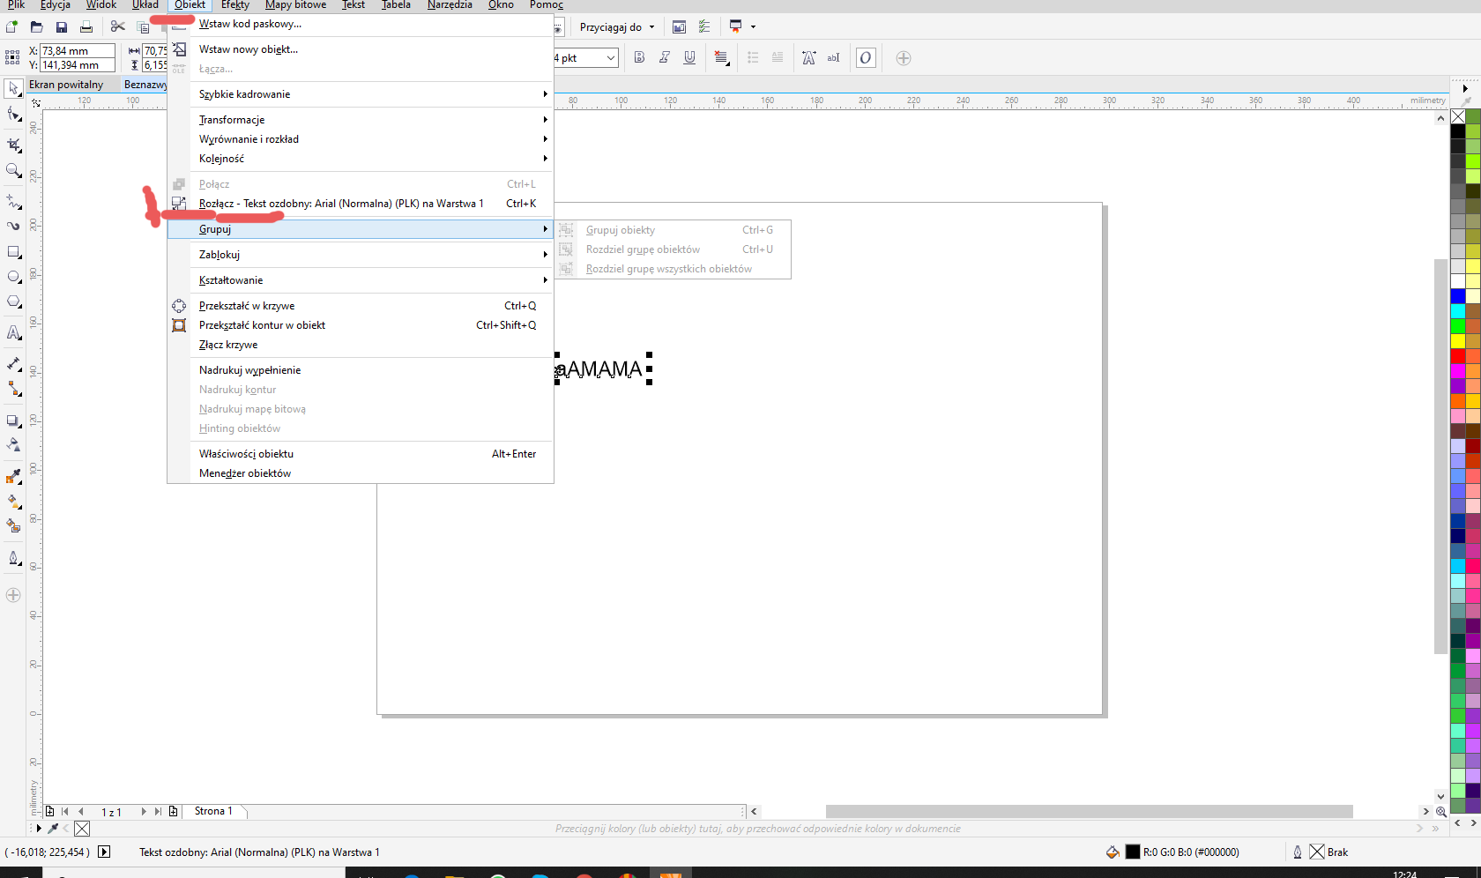1481x878 pixels.
Task: Pick the red swatch in color palette
Action: click(1458, 356)
